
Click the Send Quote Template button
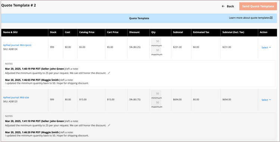[x=258, y=6]
